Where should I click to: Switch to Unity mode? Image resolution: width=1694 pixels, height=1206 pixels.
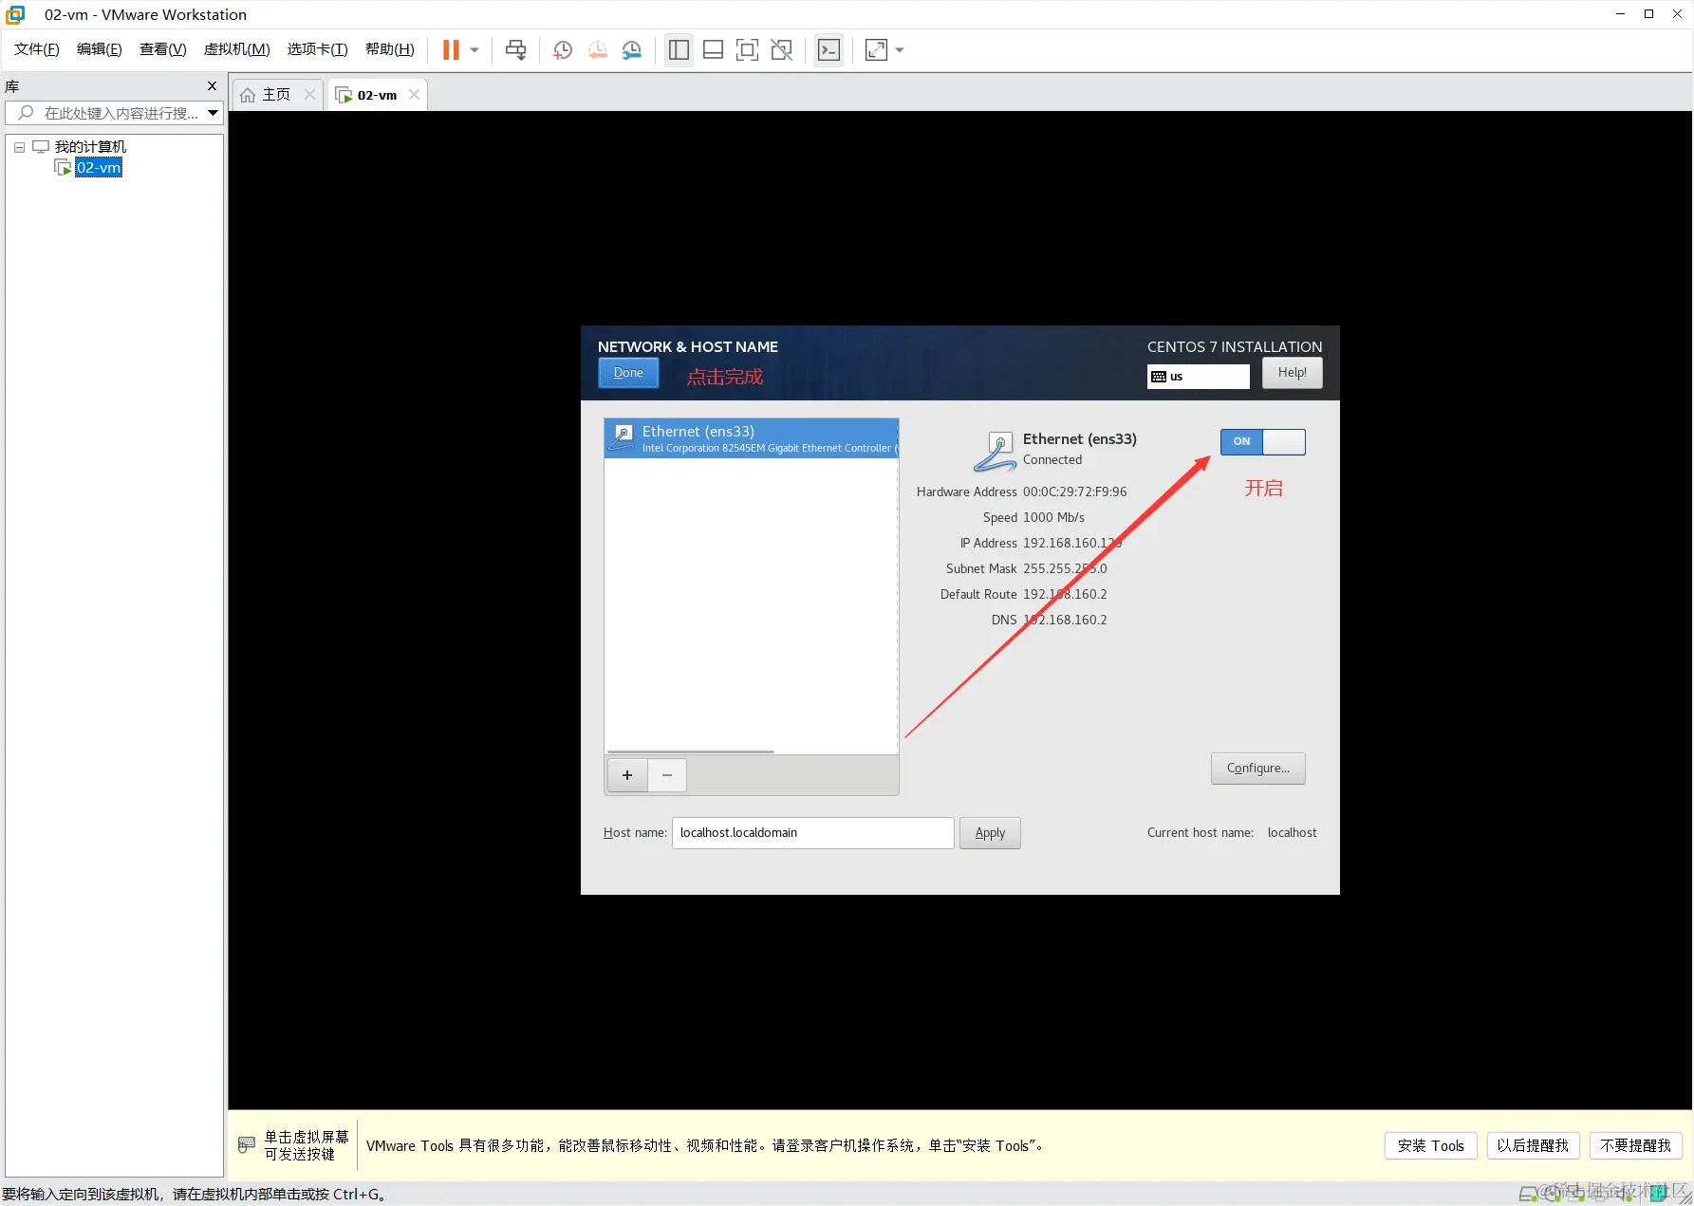pos(781,50)
